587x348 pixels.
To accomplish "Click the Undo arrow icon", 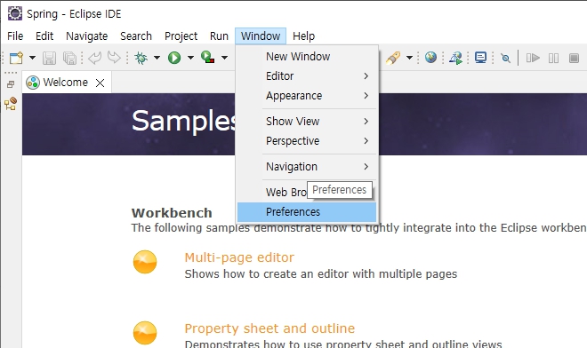I will 94,58.
